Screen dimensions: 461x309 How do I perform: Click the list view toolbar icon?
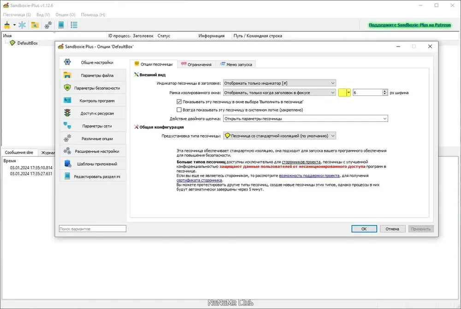pyautogui.click(x=74, y=25)
